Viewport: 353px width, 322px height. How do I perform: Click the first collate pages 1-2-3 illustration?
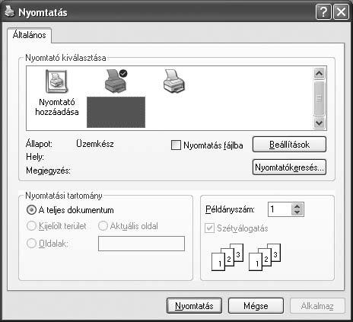227,257
